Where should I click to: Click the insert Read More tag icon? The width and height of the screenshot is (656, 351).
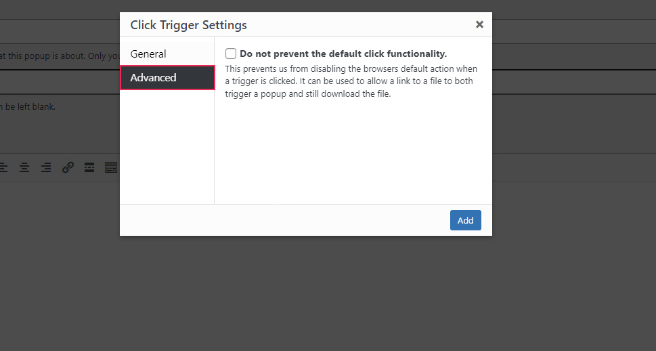tap(89, 167)
